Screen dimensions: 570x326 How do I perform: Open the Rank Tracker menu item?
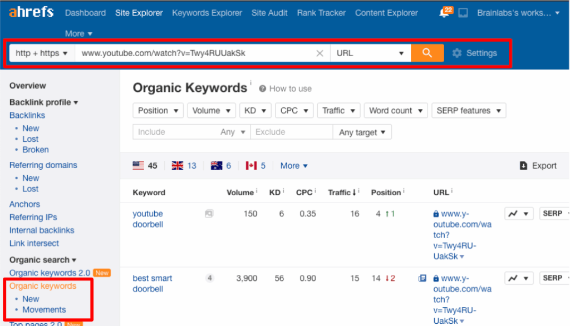tap(321, 12)
